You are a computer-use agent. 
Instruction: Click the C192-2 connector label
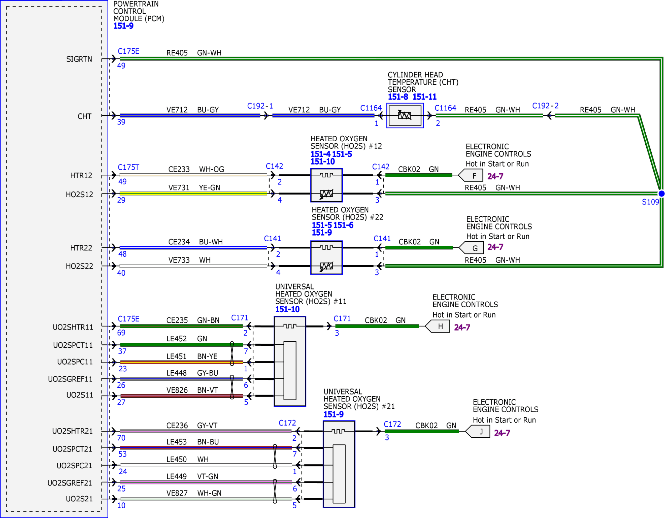tap(545, 106)
